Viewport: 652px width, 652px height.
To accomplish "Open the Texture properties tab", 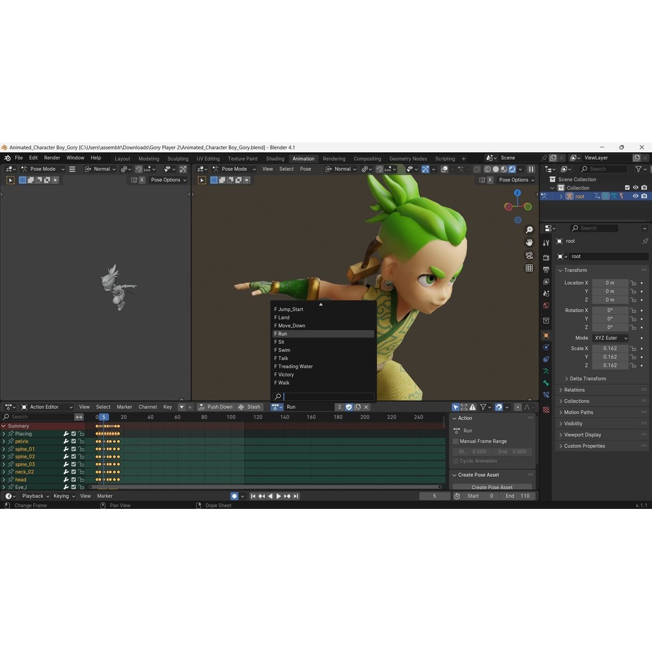I will [546, 410].
